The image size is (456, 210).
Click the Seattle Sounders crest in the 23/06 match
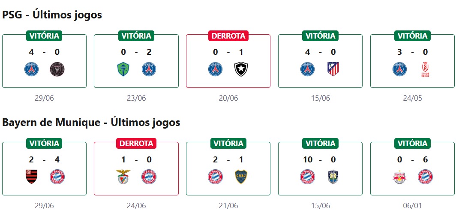pyautogui.click(x=124, y=69)
